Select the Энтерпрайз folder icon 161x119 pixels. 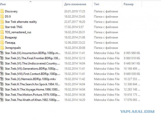tap(2, 48)
